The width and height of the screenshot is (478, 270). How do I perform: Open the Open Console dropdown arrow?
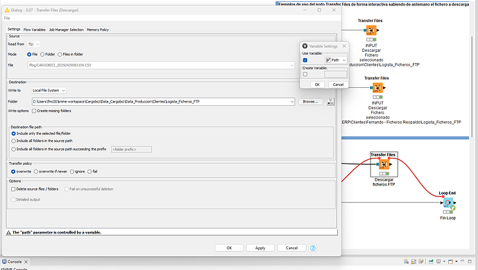(x=456, y=262)
